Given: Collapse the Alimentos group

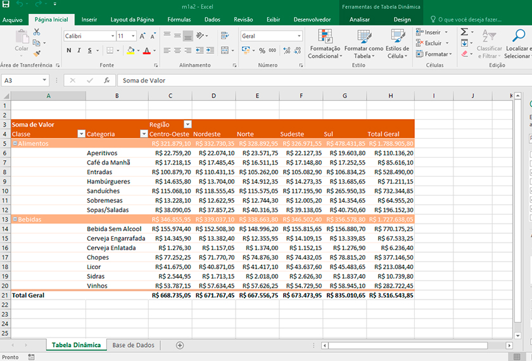Looking at the screenshot, I should click(x=15, y=144).
